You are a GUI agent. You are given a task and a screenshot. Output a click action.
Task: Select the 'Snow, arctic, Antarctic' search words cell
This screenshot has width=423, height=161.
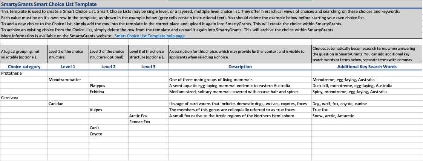click(x=333, y=116)
